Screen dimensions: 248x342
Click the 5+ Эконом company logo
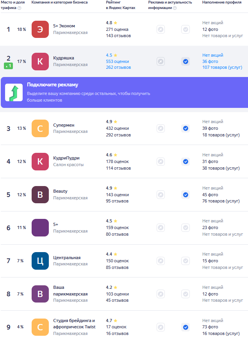[x=40, y=29]
